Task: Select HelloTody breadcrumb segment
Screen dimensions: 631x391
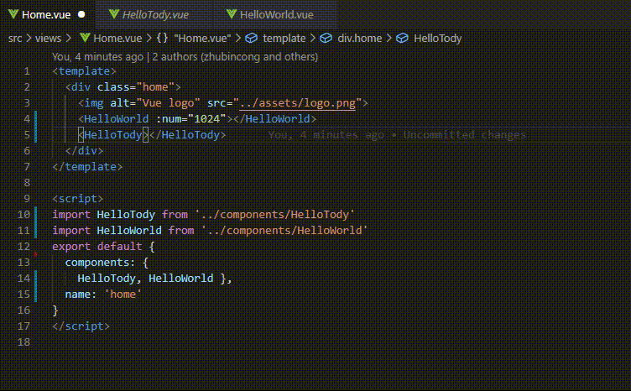Action: coord(437,39)
